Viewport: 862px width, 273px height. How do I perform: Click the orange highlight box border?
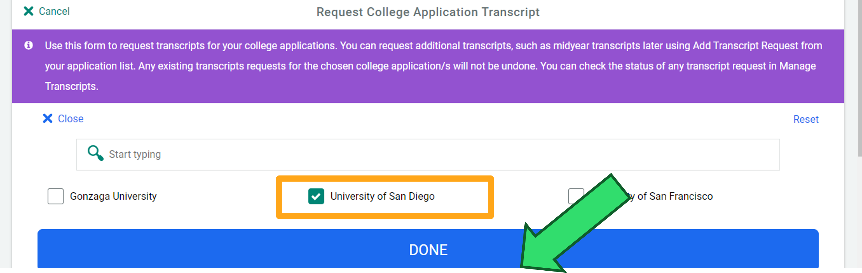tap(385, 178)
